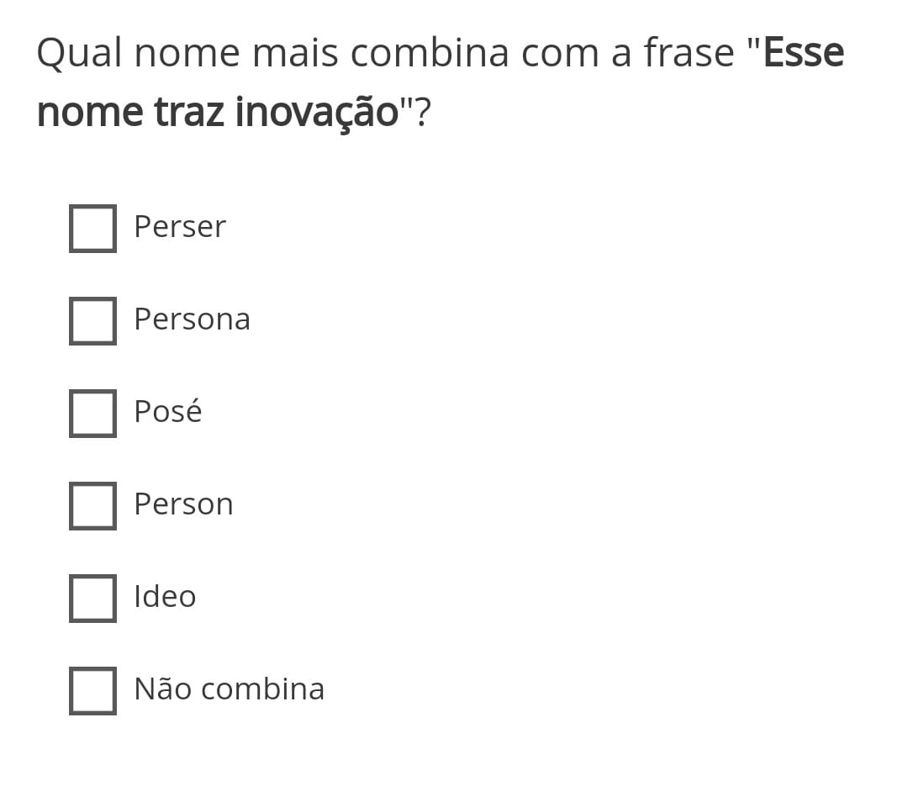Mark the Person checkbox

[92, 506]
